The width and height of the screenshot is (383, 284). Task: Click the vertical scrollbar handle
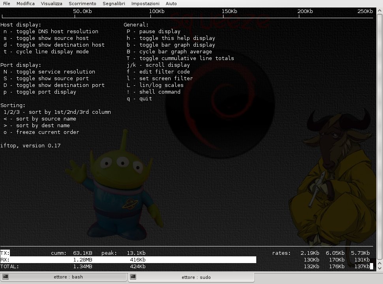point(379,137)
